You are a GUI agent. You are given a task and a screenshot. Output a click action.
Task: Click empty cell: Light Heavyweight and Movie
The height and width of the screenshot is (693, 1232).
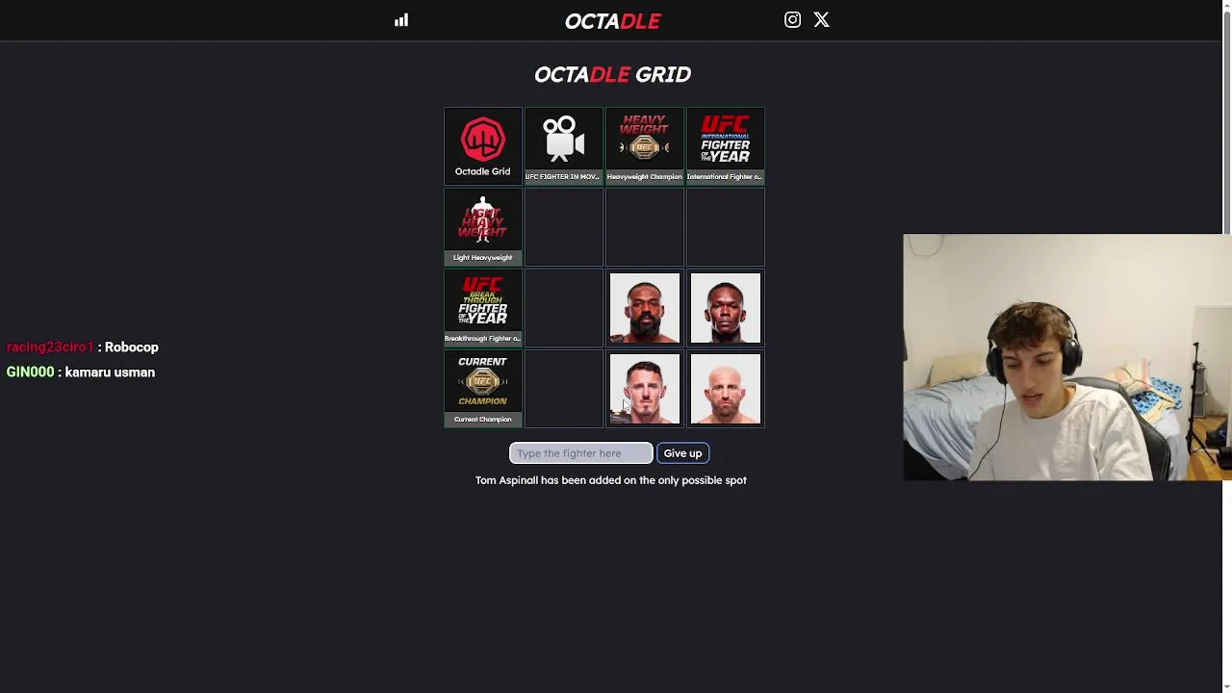(x=564, y=227)
